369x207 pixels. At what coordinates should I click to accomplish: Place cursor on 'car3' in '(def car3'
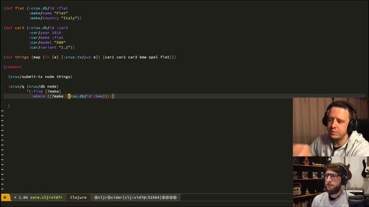pyautogui.click(x=20, y=28)
